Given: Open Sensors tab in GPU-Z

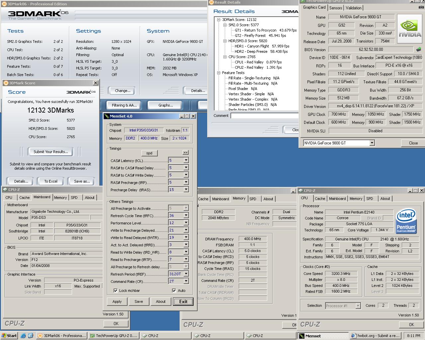Looking at the screenshot, I should pyautogui.click(x=336, y=8).
